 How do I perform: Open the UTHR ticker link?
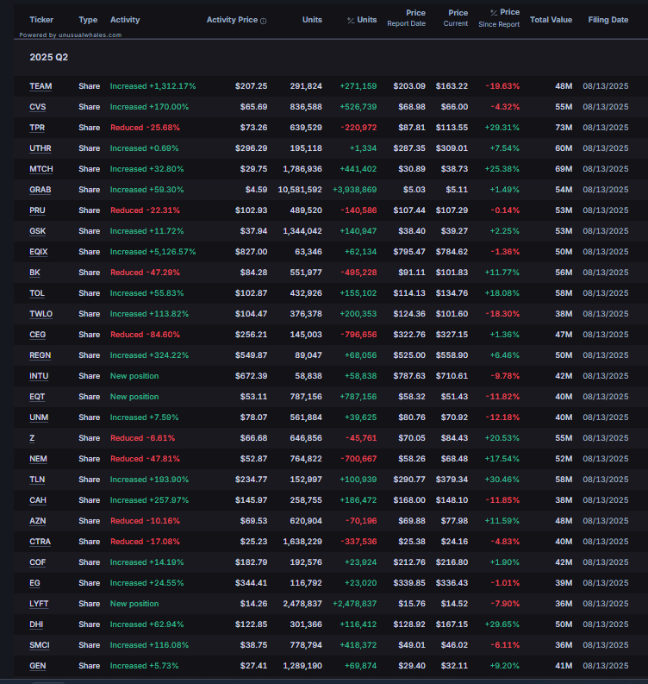(x=40, y=148)
